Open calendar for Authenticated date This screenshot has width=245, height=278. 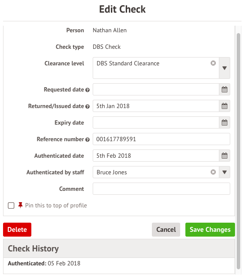[225, 156]
